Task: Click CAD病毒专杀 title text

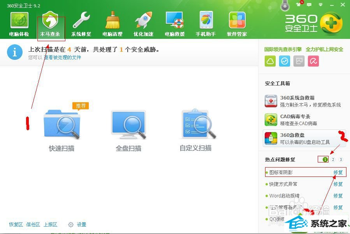Action: [x=295, y=116]
